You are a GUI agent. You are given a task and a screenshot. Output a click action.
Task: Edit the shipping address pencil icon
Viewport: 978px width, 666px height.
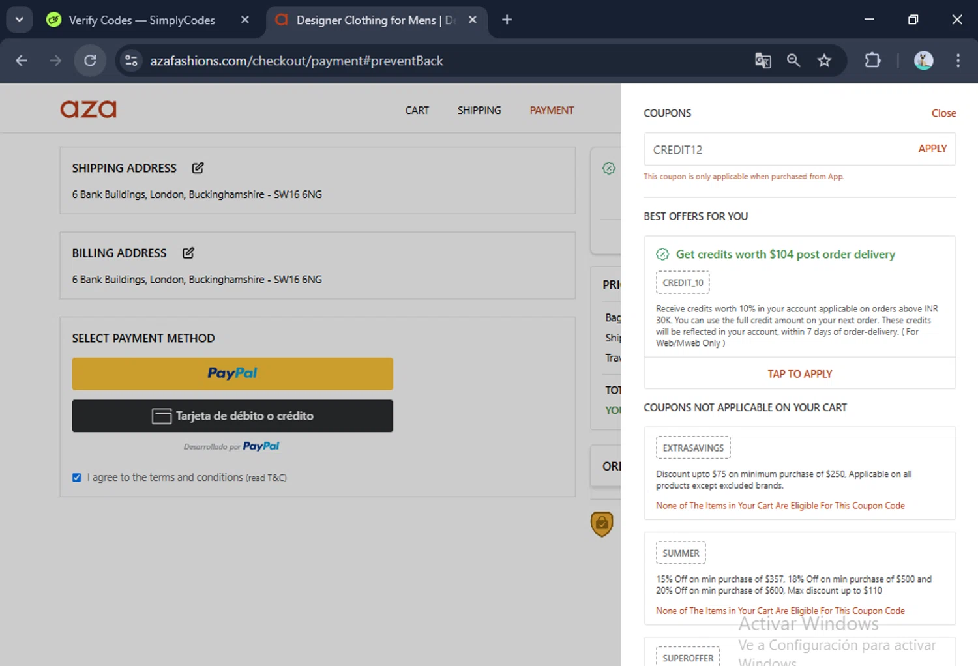pos(198,168)
